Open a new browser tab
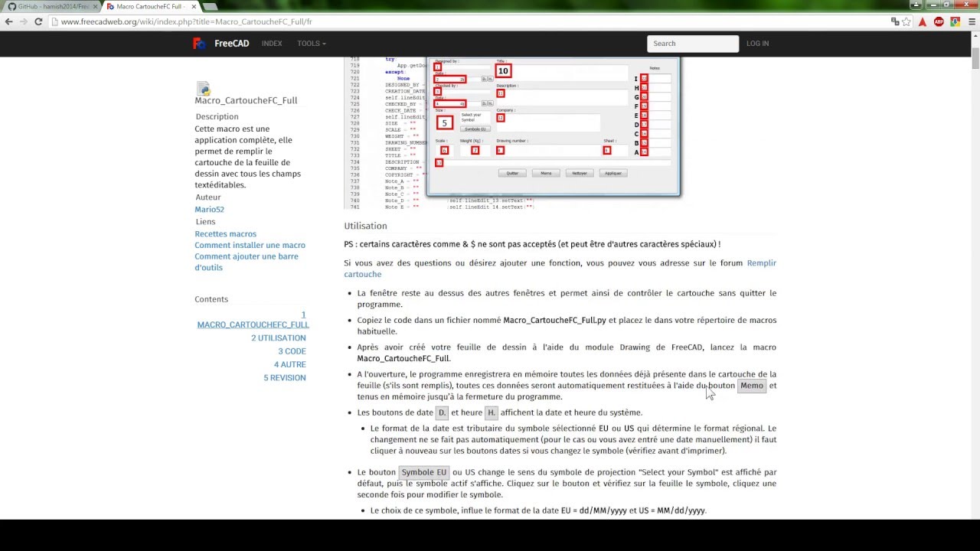Image resolution: width=980 pixels, height=551 pixels. 210,7
